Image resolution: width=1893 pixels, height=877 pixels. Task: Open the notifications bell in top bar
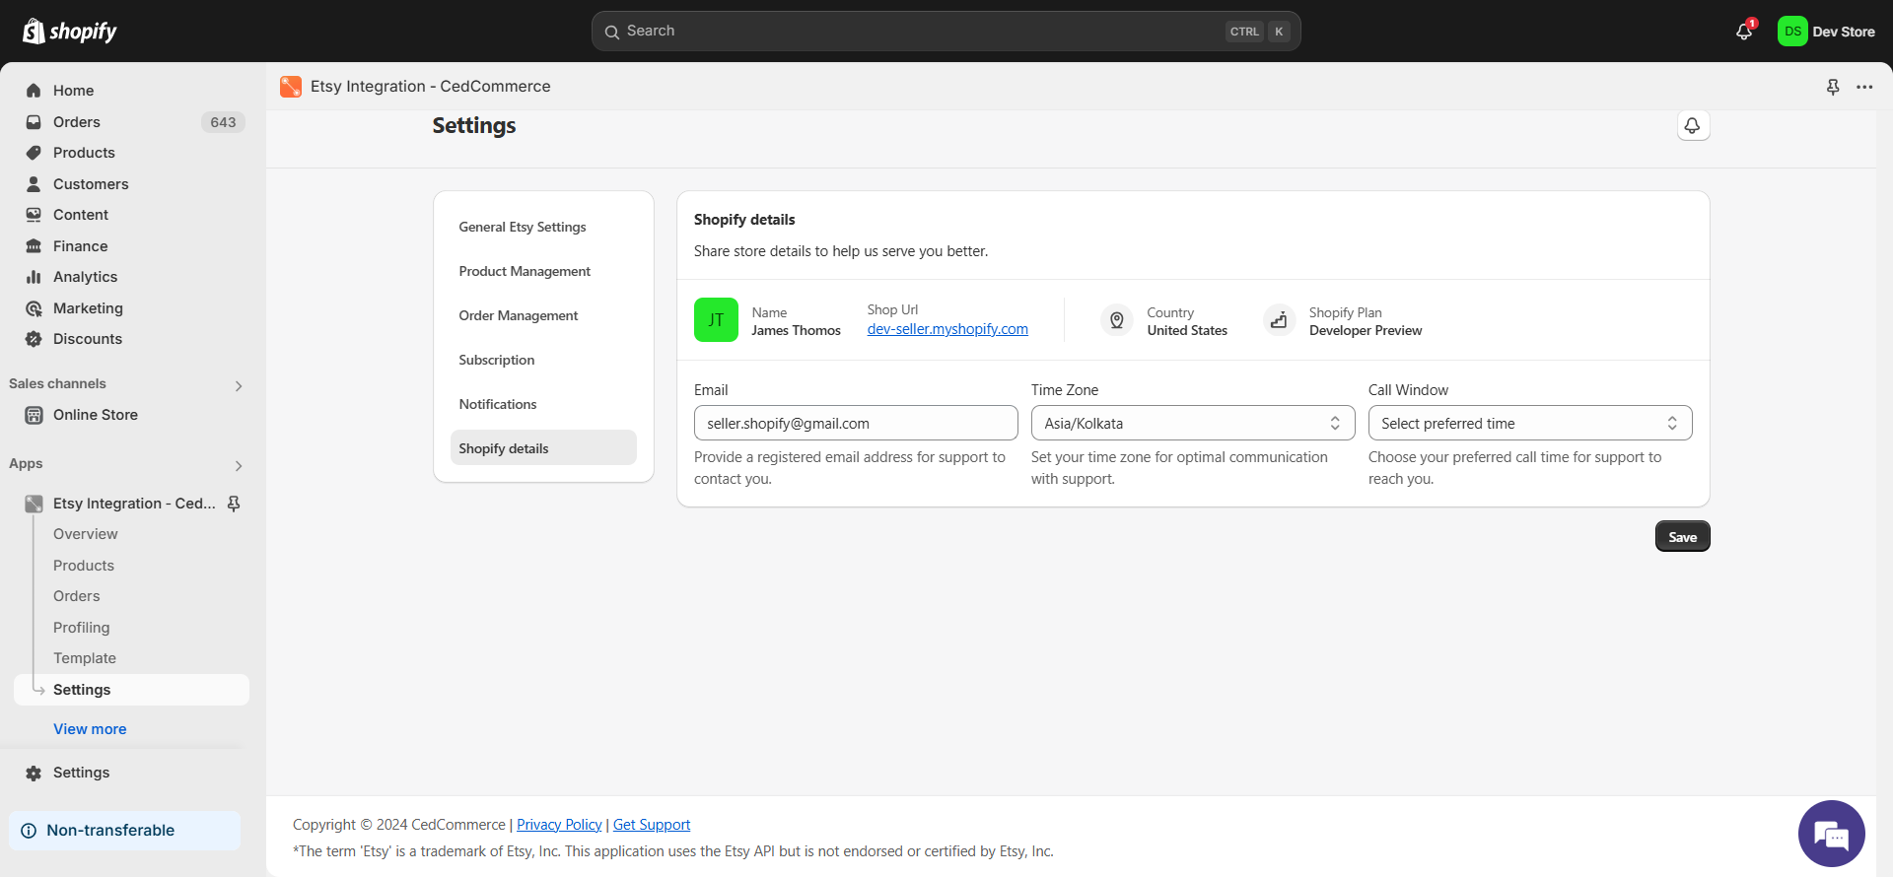[1744, 32]
